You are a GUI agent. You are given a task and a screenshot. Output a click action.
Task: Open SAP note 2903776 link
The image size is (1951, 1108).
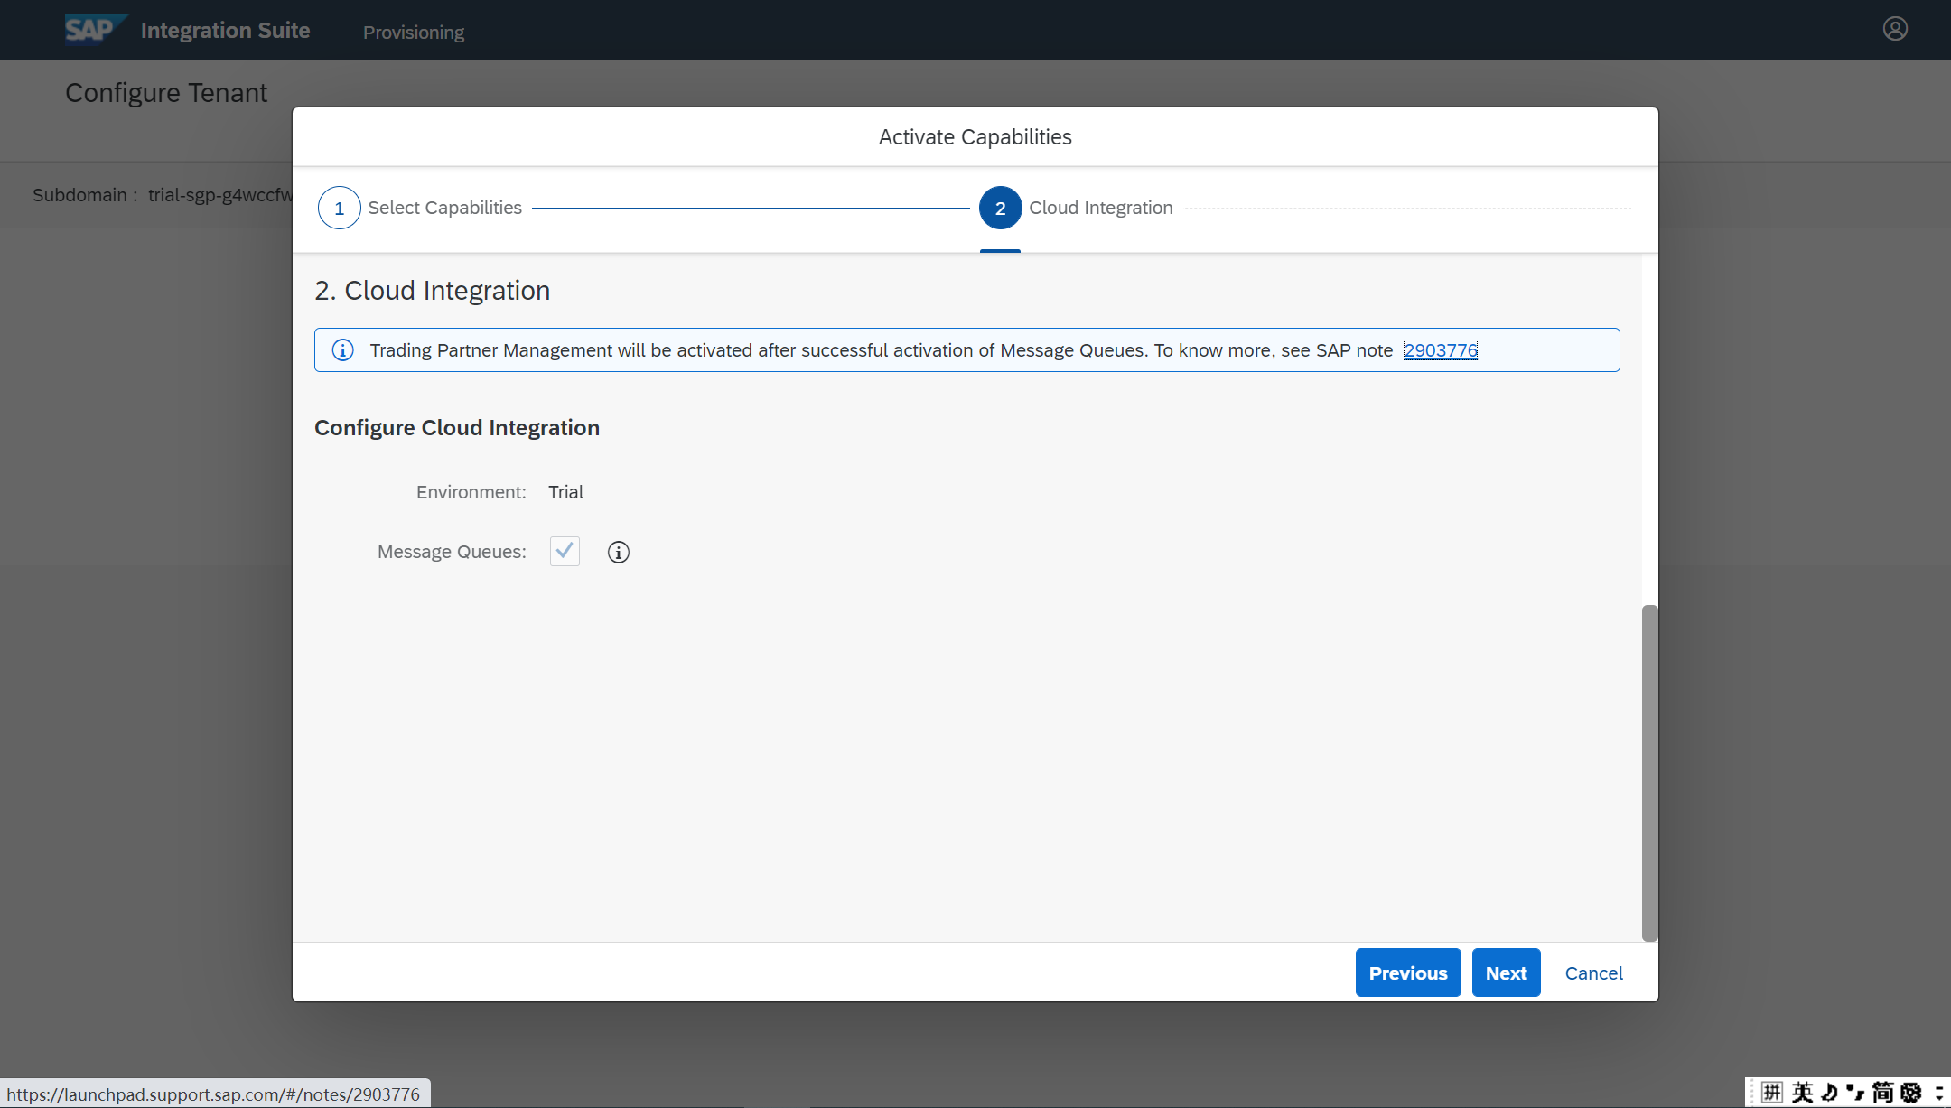point(1441,350)
